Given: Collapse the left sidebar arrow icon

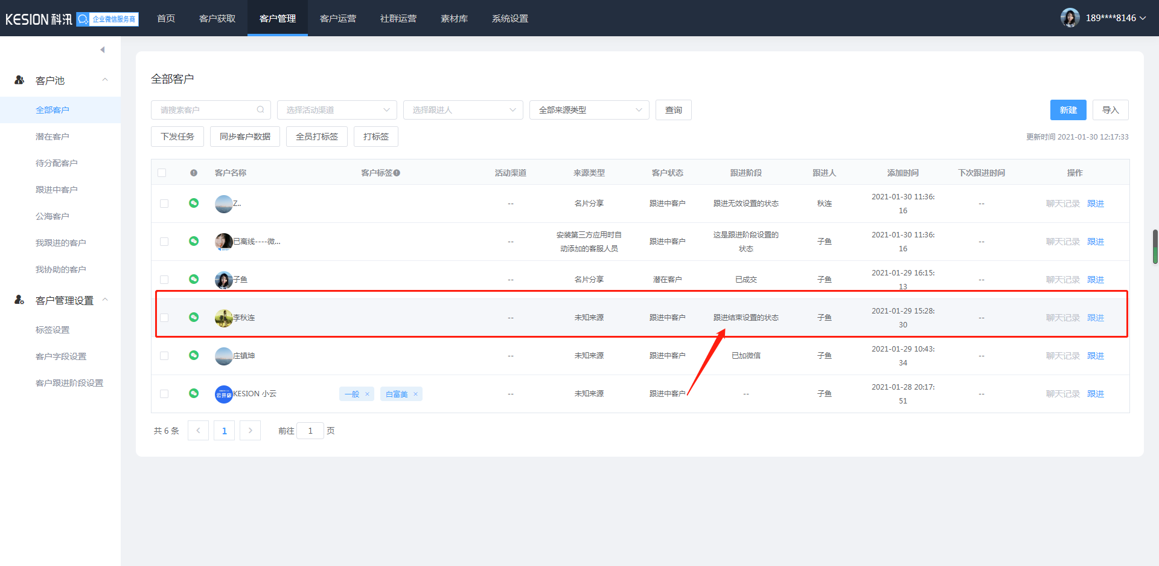Looking at the screenshot, I should point(103,50).
